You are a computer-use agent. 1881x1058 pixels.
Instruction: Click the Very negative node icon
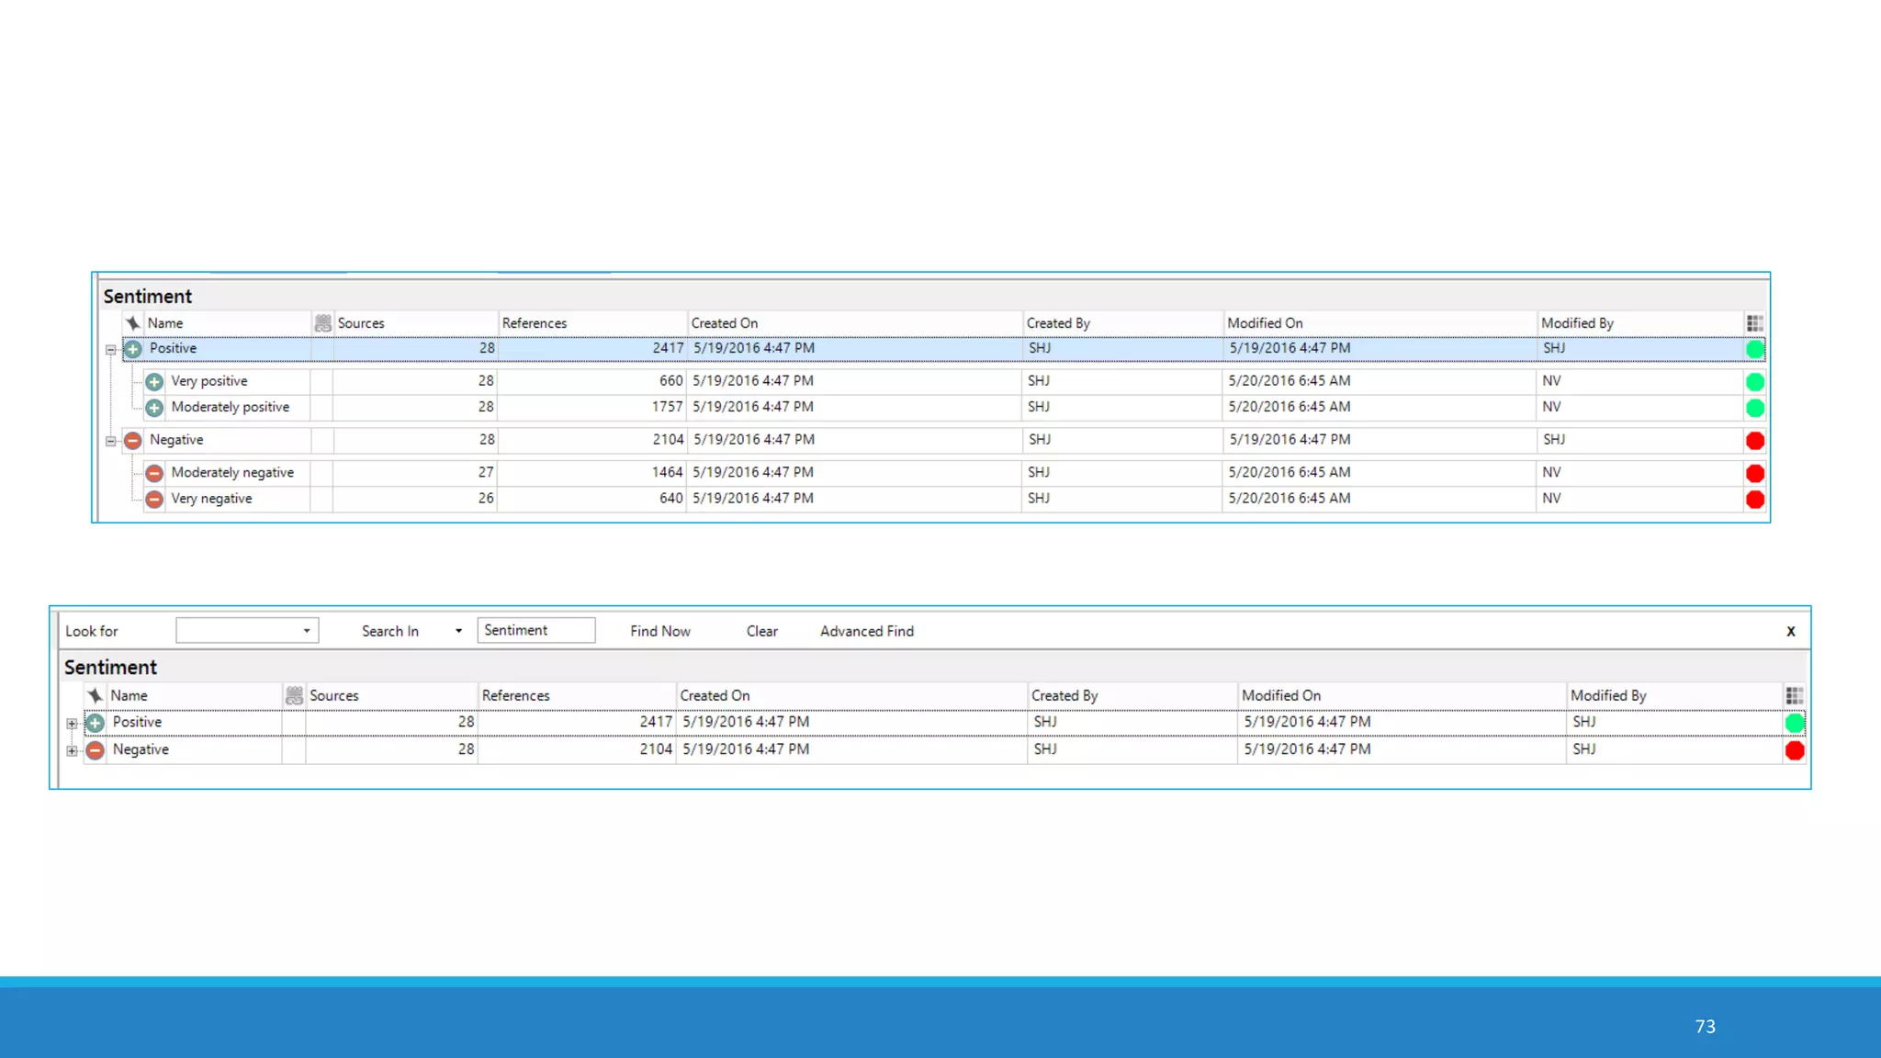[x=154, y=499]
